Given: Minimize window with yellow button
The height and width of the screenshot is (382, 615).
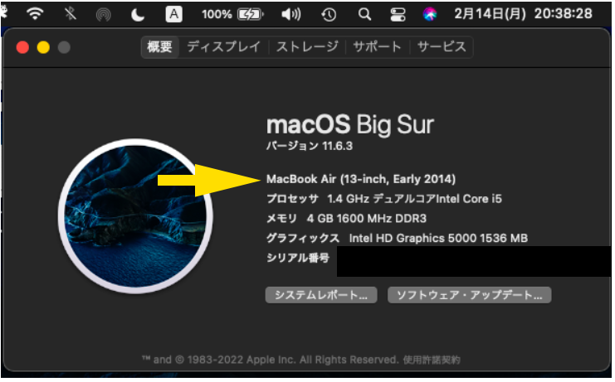Looking at the screenshot, I should (x=43, y=47).
